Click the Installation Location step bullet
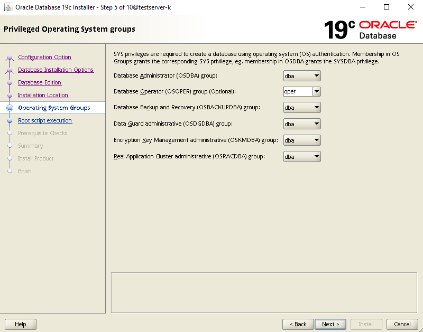423x332 pixels. [x=10, y=96]
